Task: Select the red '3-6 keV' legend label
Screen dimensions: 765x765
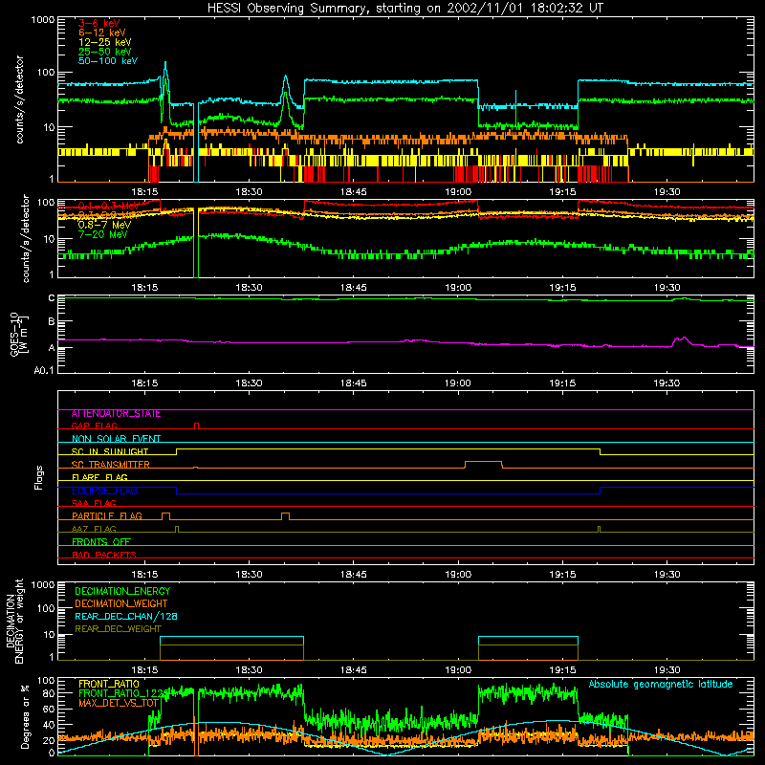Action: pyautogui.click(x=98, y=23)
